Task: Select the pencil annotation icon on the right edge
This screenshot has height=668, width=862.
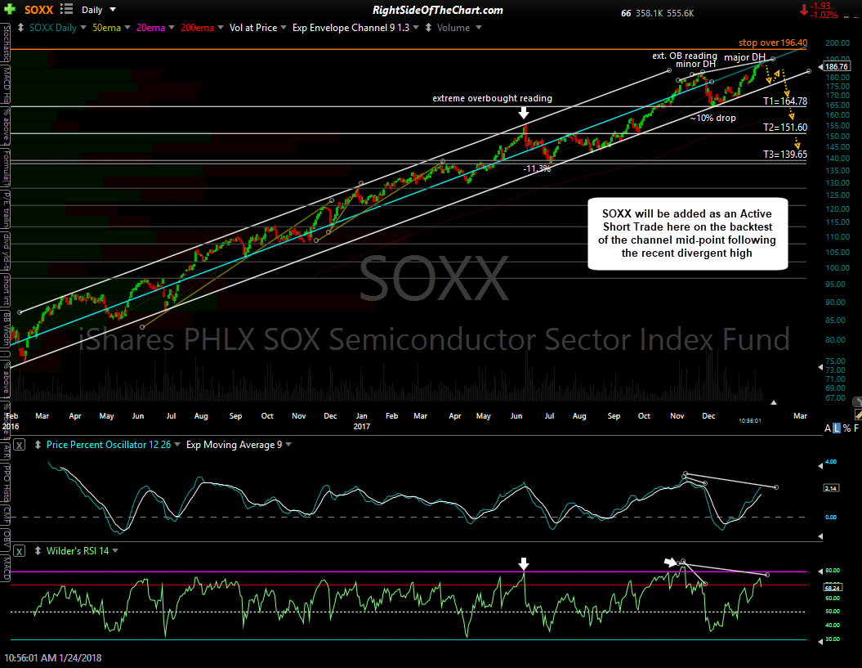Action: click(x=857, y=415)
